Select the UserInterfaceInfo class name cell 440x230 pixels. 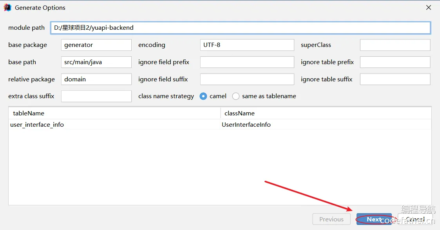326,125
